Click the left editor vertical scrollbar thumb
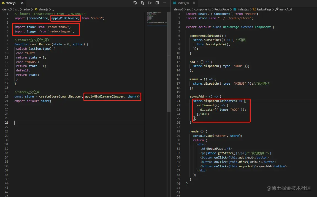 (169, 62)
